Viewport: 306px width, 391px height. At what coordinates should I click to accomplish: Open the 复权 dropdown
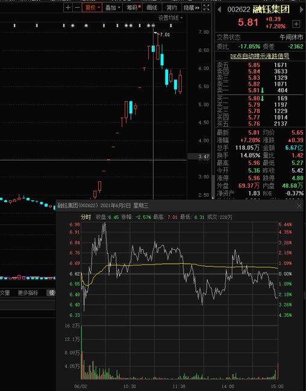92,8
